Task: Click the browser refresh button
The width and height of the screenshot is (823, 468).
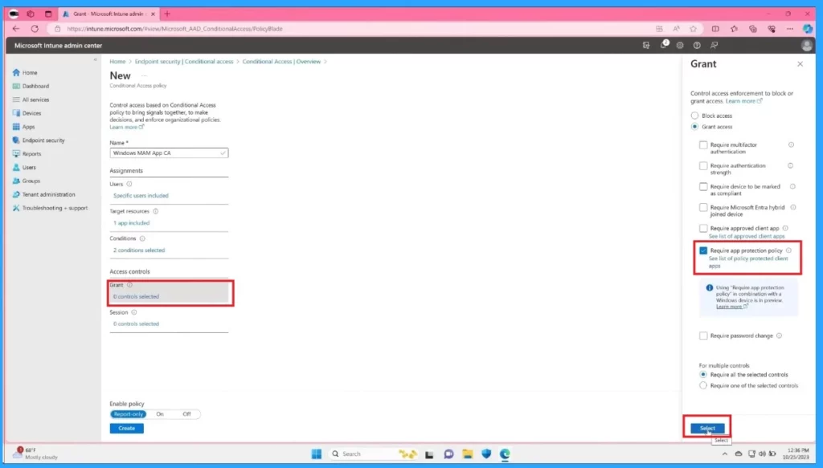Action: (35, 29)
